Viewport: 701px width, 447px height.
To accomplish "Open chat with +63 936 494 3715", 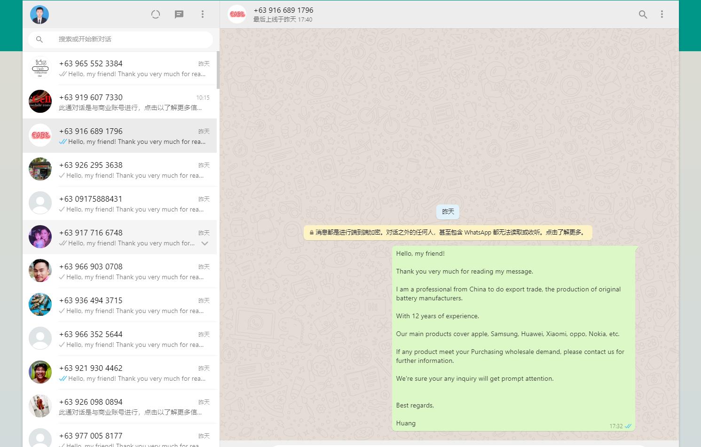I will [120, 305].
